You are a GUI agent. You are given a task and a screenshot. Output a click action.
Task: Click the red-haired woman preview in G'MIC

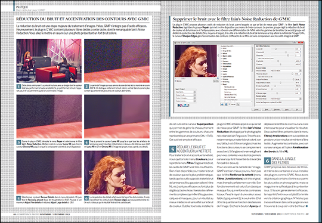tap(196, 61)
